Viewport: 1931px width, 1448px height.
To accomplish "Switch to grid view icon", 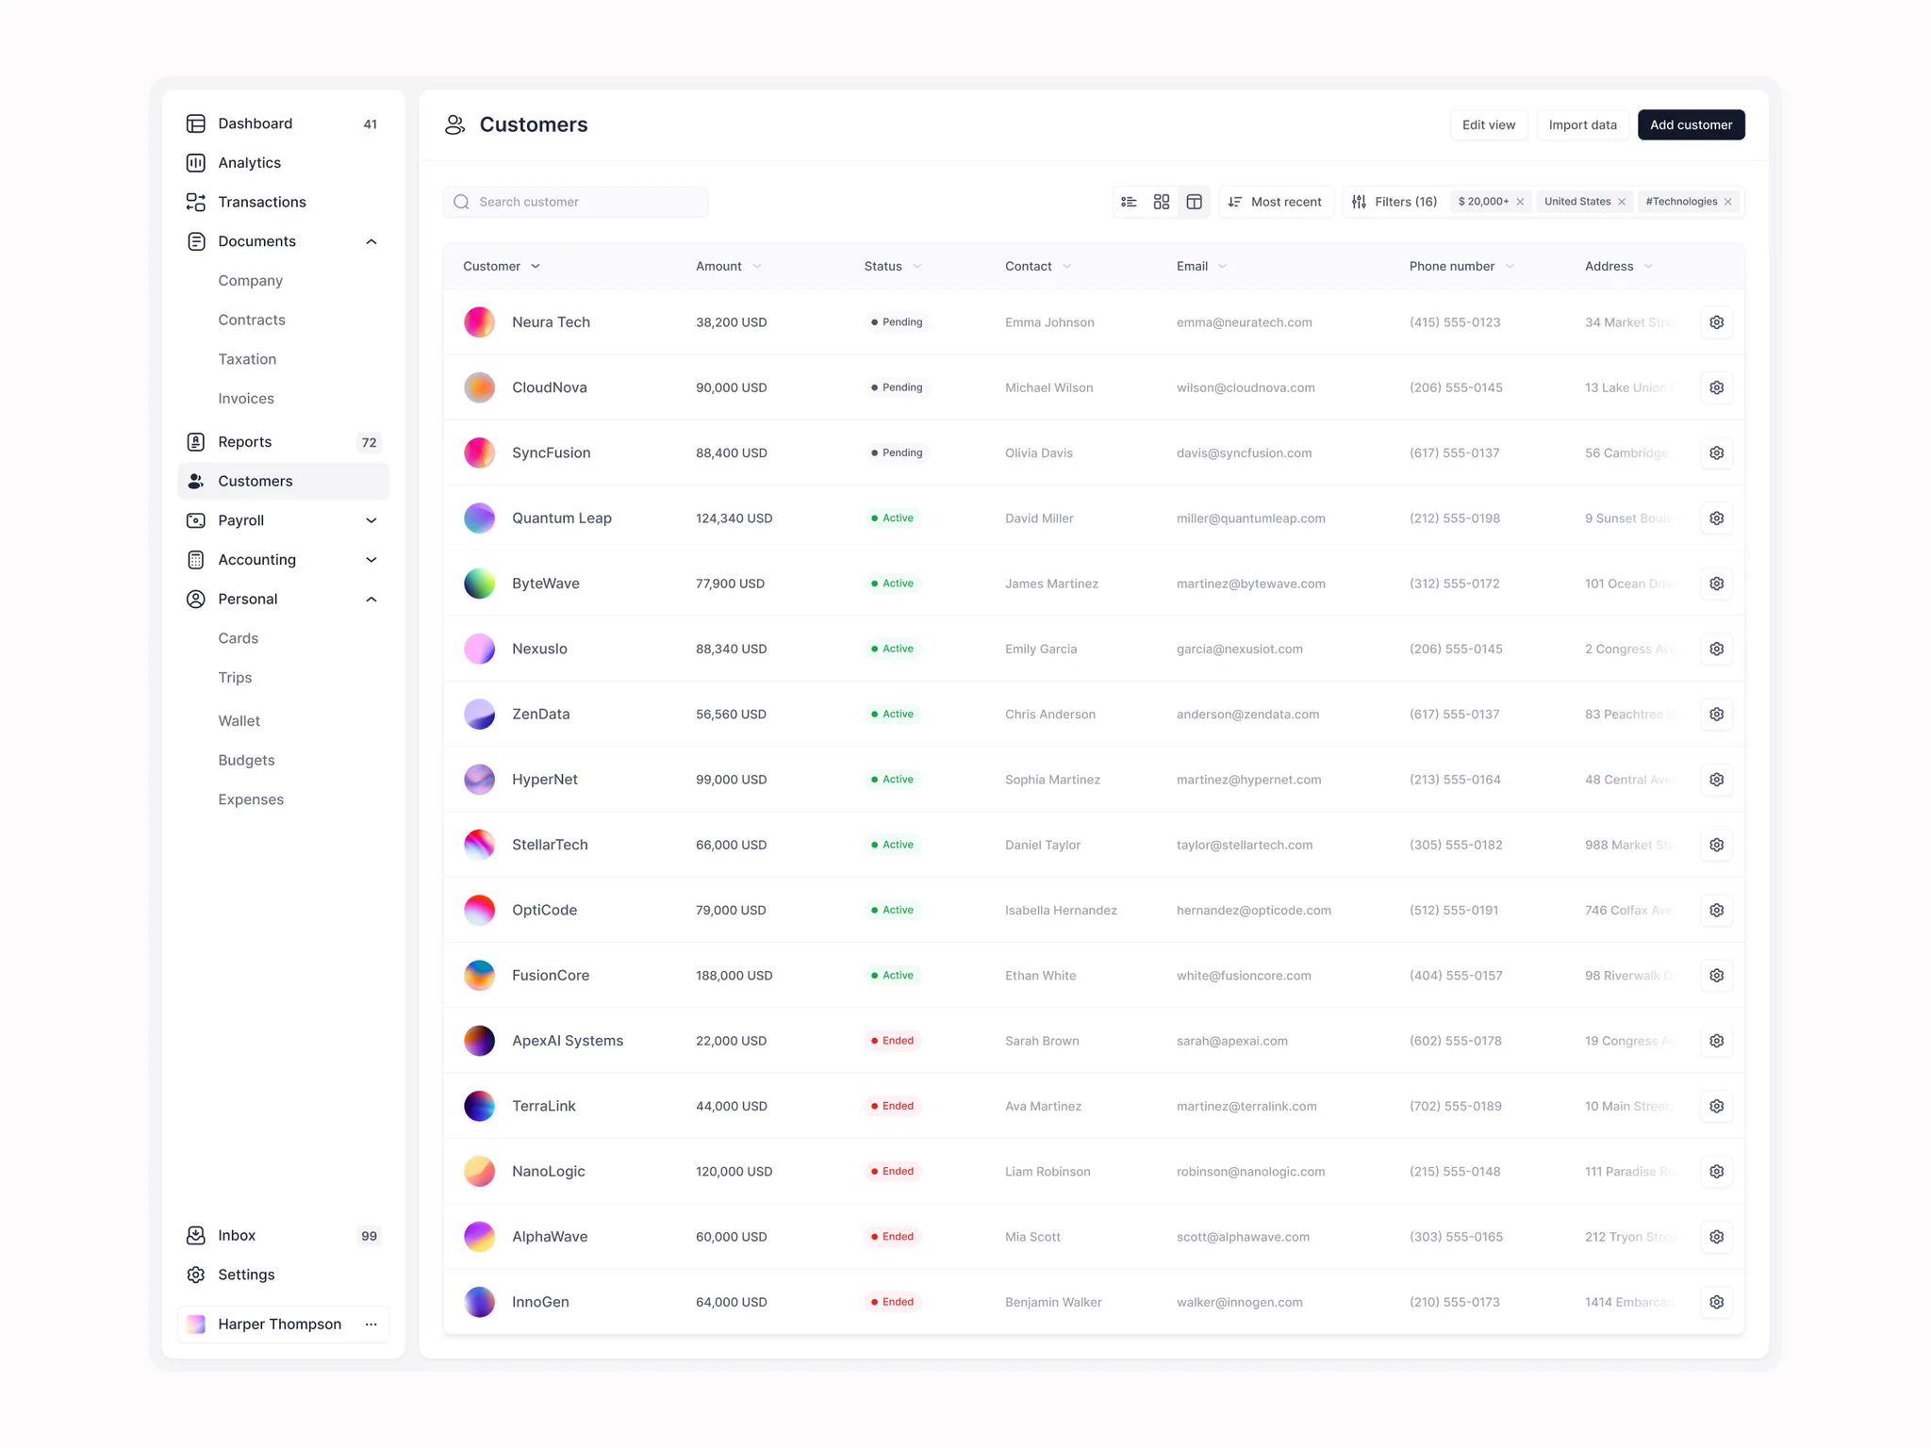I will coord(1162,202).
